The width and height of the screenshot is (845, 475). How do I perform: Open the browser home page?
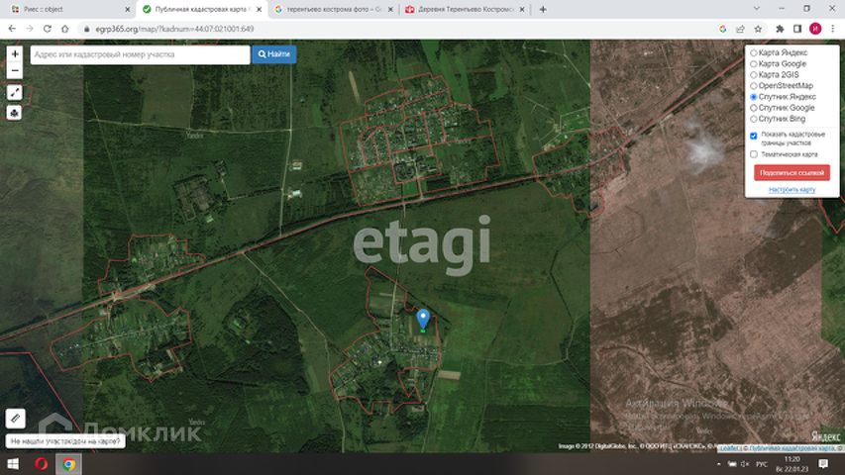tap(65, 29)
